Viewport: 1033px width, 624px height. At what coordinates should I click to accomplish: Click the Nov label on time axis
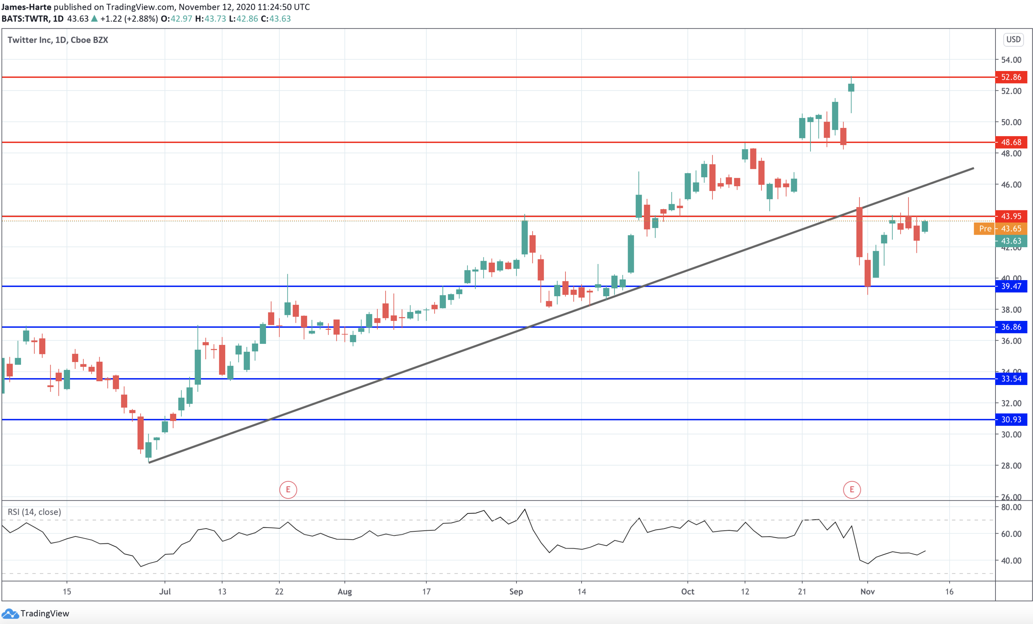[x=867, y=592]
